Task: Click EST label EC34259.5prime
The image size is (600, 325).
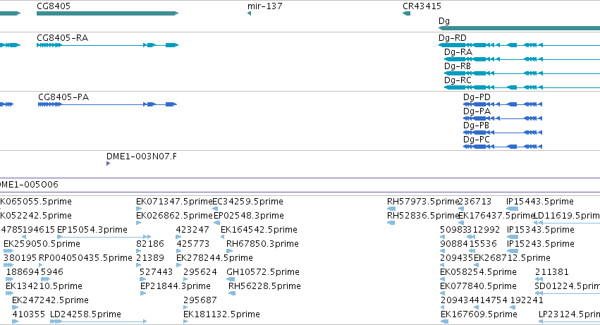Action: 247,202
